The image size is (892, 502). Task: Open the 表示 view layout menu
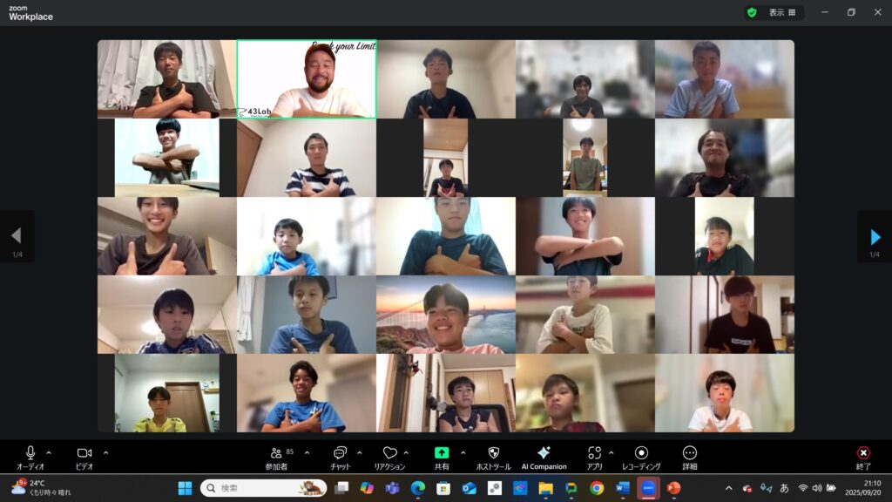point(781,12)
